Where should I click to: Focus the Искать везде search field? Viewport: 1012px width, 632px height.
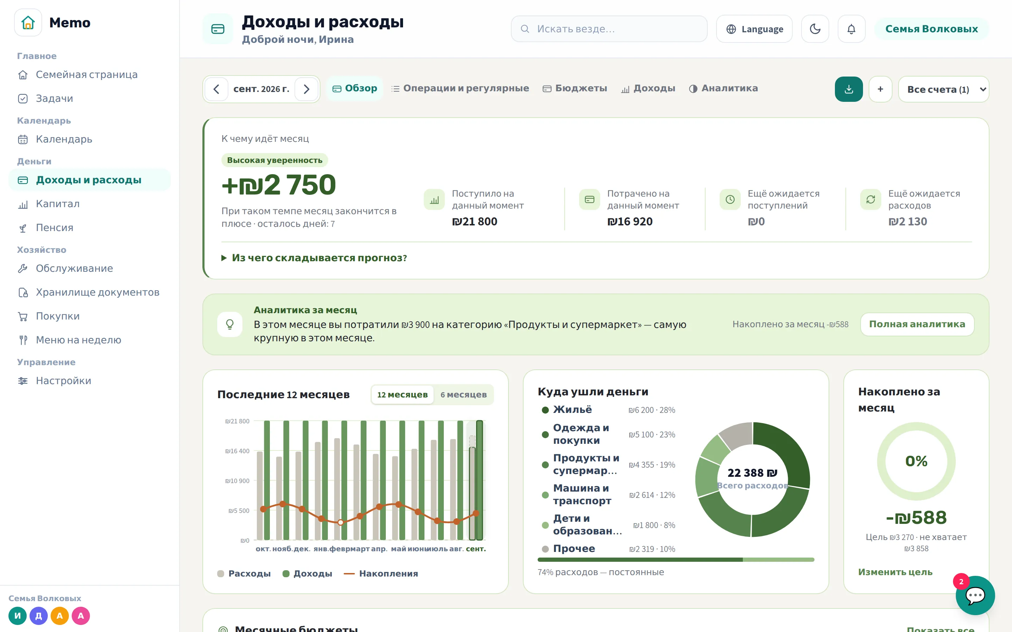pos(609,29)
